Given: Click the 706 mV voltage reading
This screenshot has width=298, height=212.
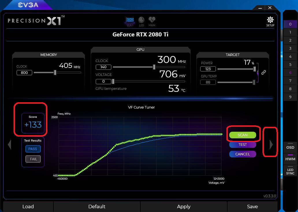Looking at the screenshot, I should (x=172, y=74).
